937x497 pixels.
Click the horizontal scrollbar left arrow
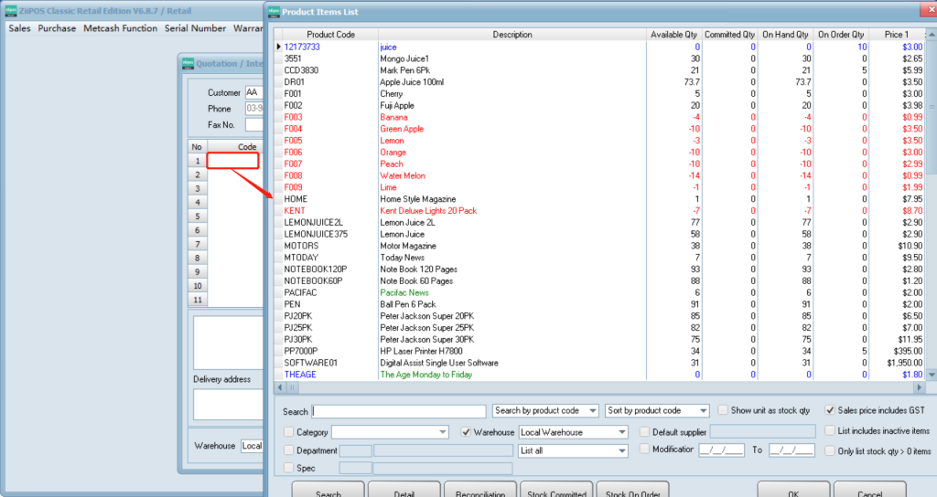pyautogui.click(x=280, y=388)
